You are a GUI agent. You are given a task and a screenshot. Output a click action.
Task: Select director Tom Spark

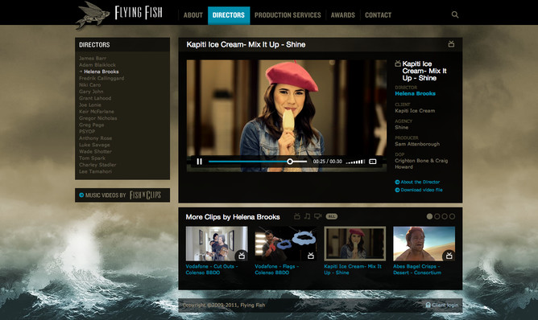(x=92, y=158)
